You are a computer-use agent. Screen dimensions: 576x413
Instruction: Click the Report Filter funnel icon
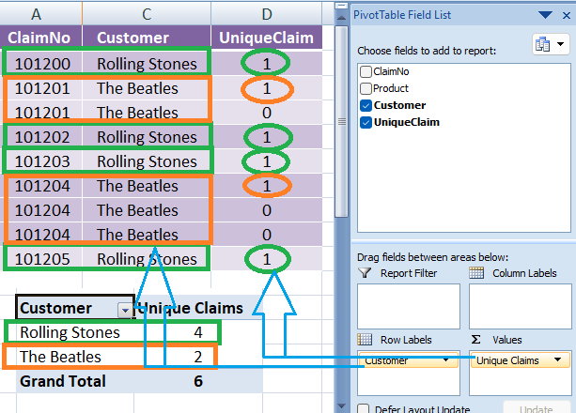click(366, 273)
